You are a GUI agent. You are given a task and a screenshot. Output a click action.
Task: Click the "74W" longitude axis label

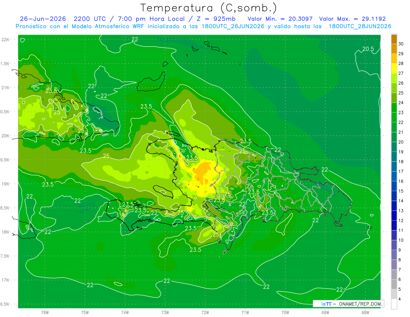[125, 313]
